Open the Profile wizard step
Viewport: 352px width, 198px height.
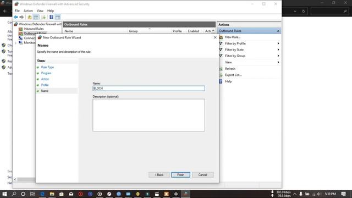click(x=45, y=85)
